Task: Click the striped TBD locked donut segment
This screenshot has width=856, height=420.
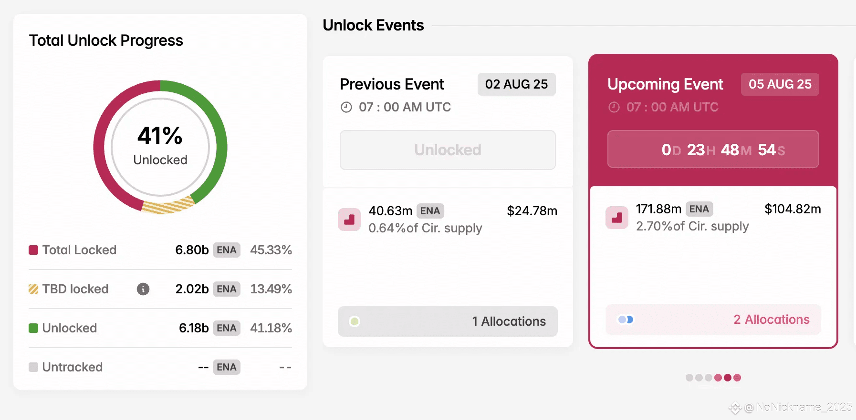Action: coord(168,206)
